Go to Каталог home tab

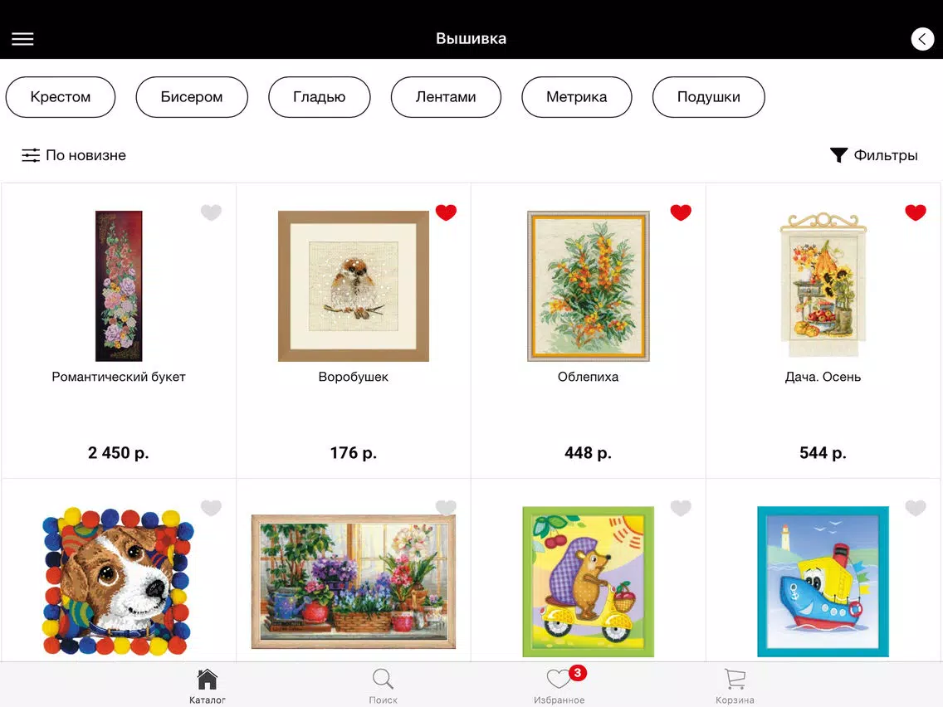207,686
